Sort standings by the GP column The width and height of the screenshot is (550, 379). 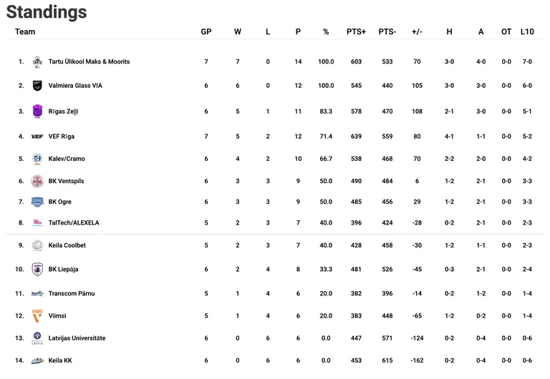click(206, 31)
